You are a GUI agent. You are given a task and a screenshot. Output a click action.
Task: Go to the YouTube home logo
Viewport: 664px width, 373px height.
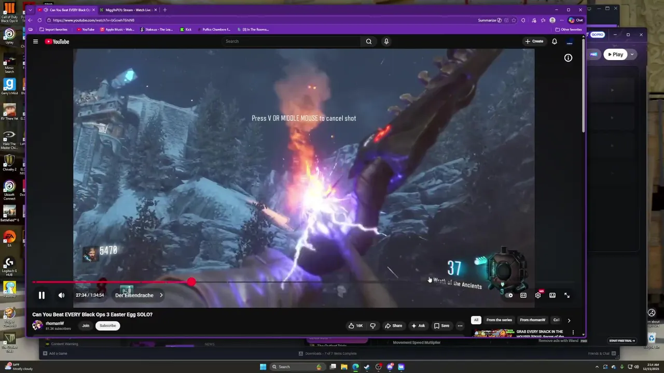tap(57, 41)
